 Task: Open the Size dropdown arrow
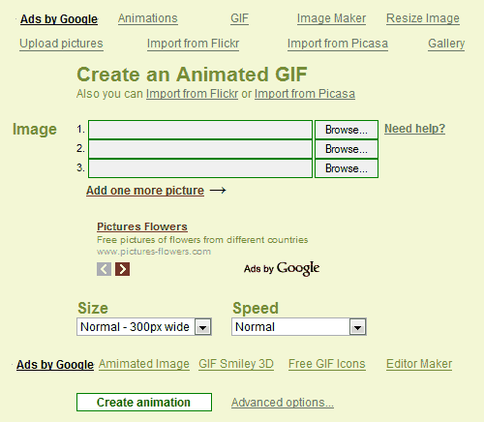(x=203, y=327)
